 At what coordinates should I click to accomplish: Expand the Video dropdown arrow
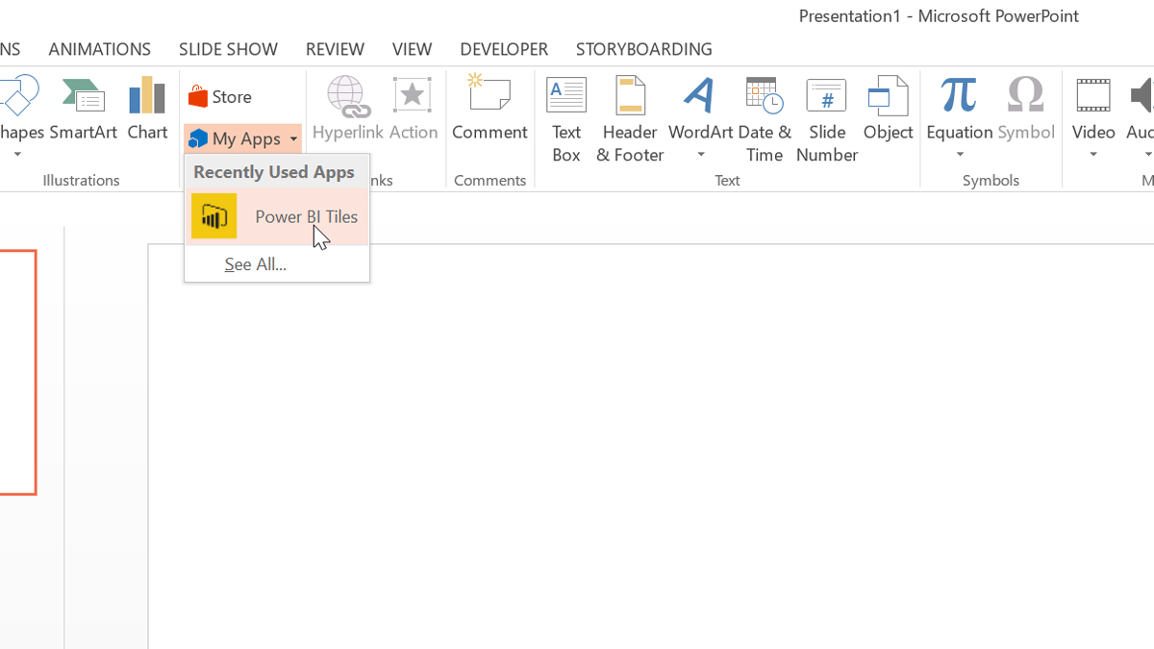point(1093,155)
